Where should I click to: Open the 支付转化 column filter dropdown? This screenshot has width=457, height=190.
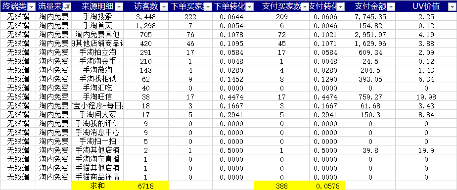[341, 7]
